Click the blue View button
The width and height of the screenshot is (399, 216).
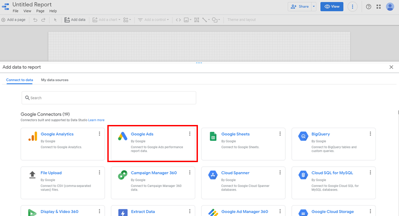coord(332,7)
